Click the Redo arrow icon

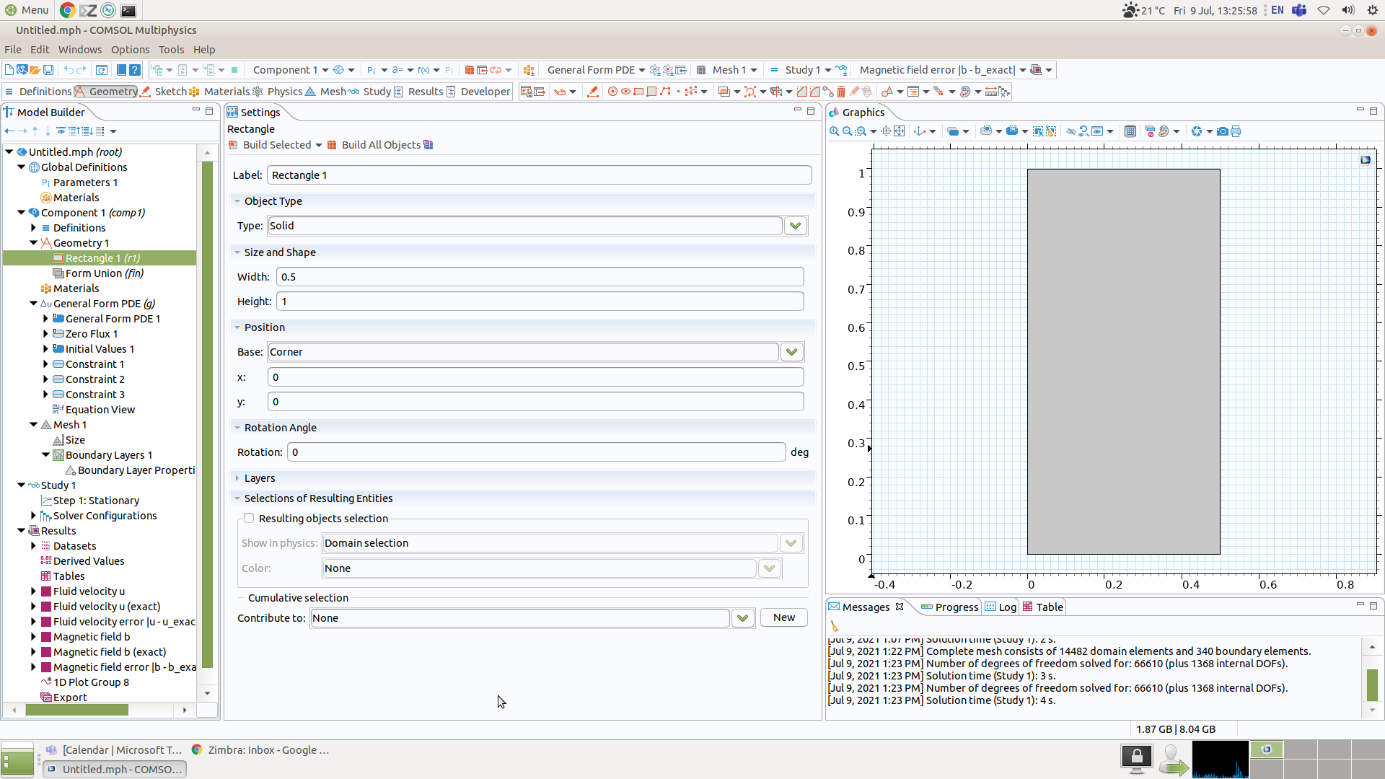tap(82, 70)
